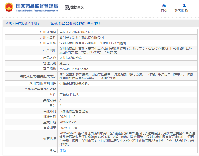Click the 生产地址 value cell
Screen dimensions: 199x156
(127, 51)
